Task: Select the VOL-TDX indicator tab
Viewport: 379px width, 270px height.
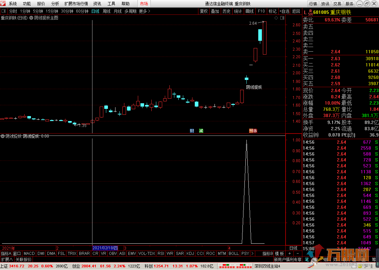Action: pyautogui.click(x=147, y=253)
